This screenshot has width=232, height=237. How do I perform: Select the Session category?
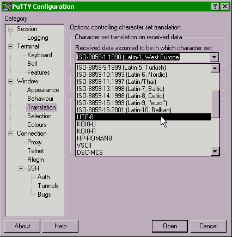point(27,29)
